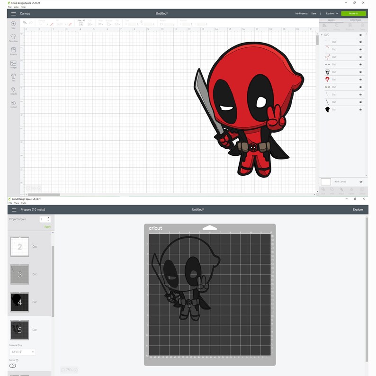Click the zoom-in plus on Prepare mat

(x=75, y=370)
